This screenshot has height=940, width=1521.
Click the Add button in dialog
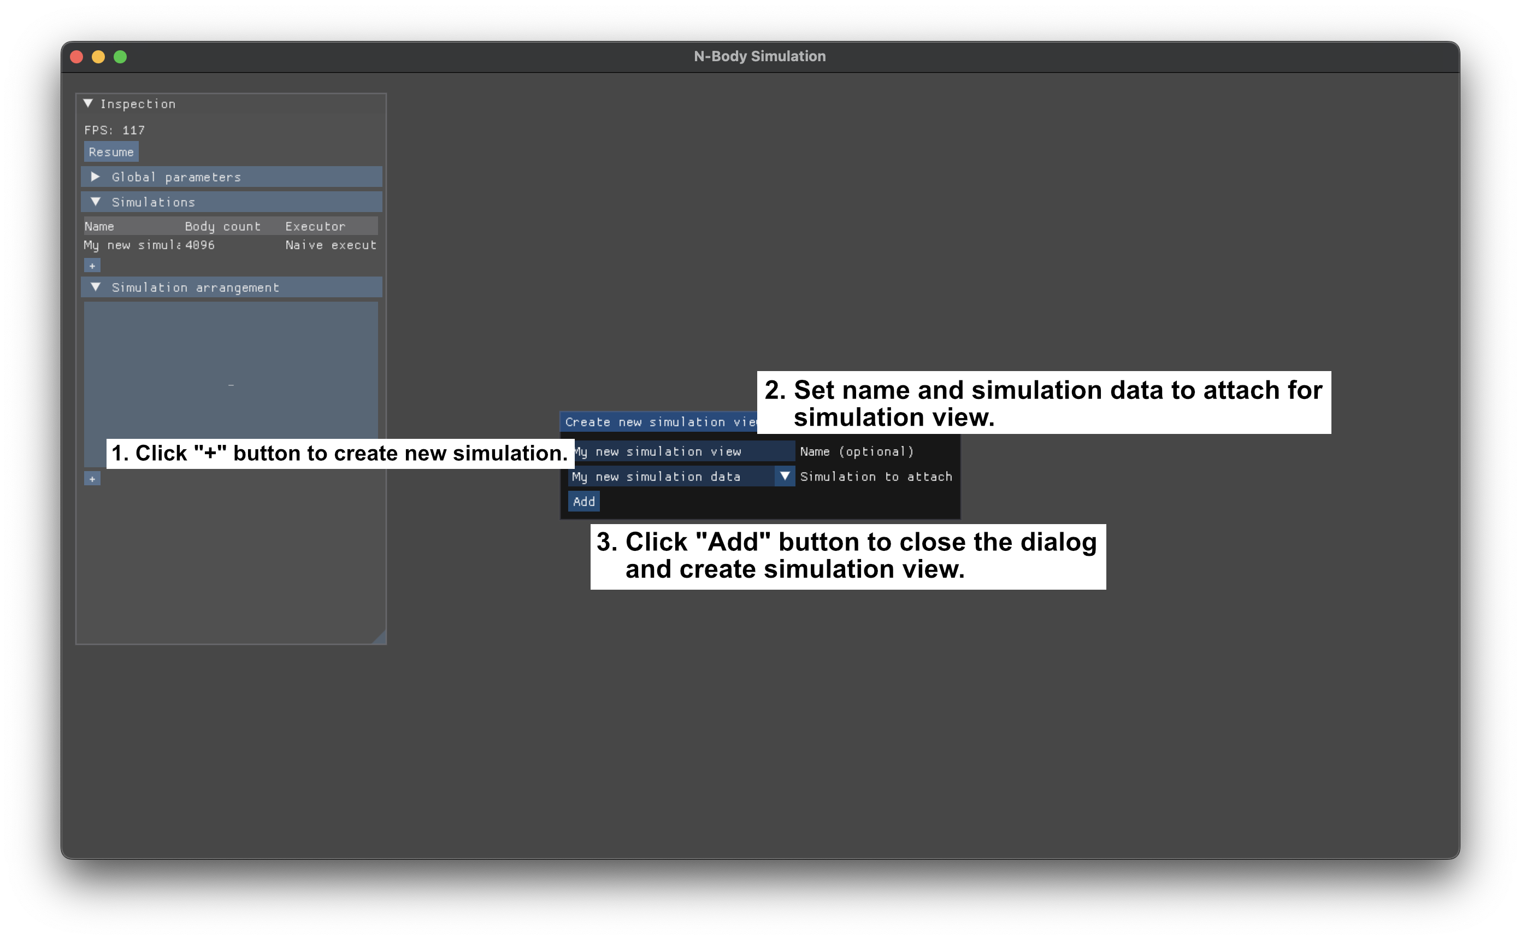[x=583, y=501]
